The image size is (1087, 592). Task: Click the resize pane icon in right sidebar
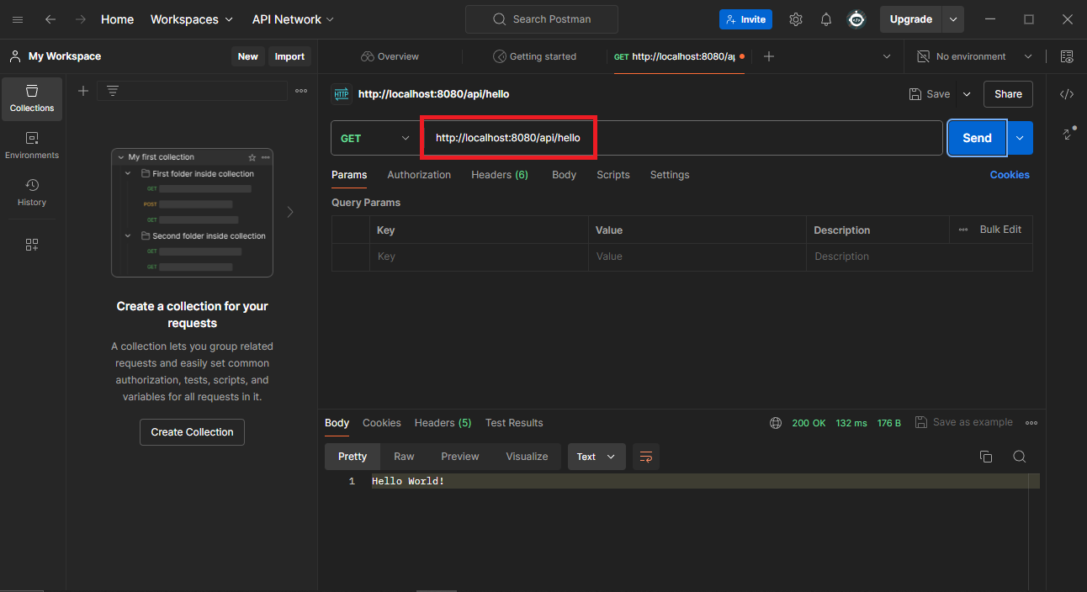(1068, 133)
